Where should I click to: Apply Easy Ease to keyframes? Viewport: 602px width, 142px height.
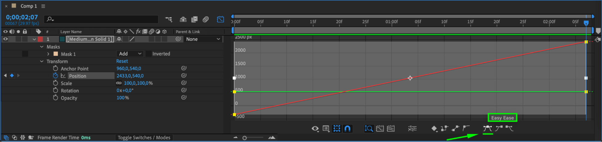click(x=488, y=129)
